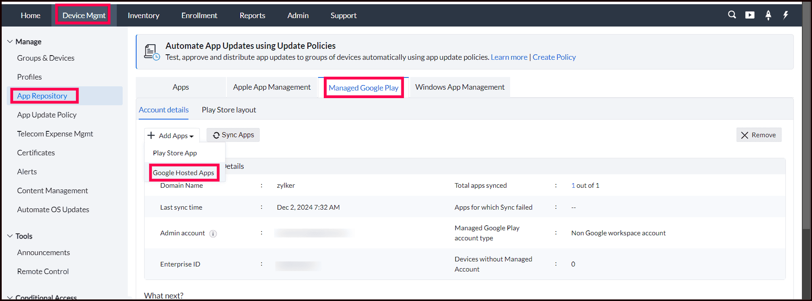Choose Google Hosted Apps menu option
This screenshot has width=812, height=301.
[183, 173]
